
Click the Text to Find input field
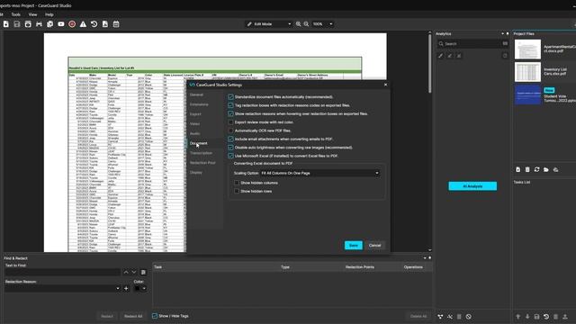coord(62,272)
